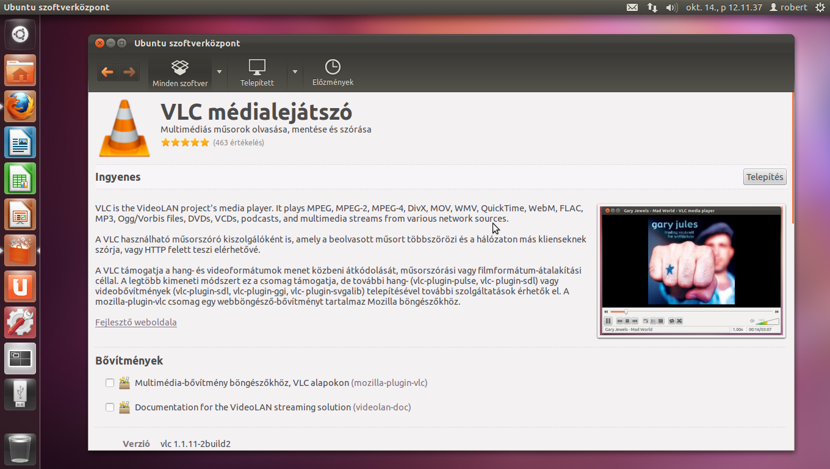This screenshot has width=830, height=469.
Task: Open the clock okt. 14. date menu
Action: (724, 7)
